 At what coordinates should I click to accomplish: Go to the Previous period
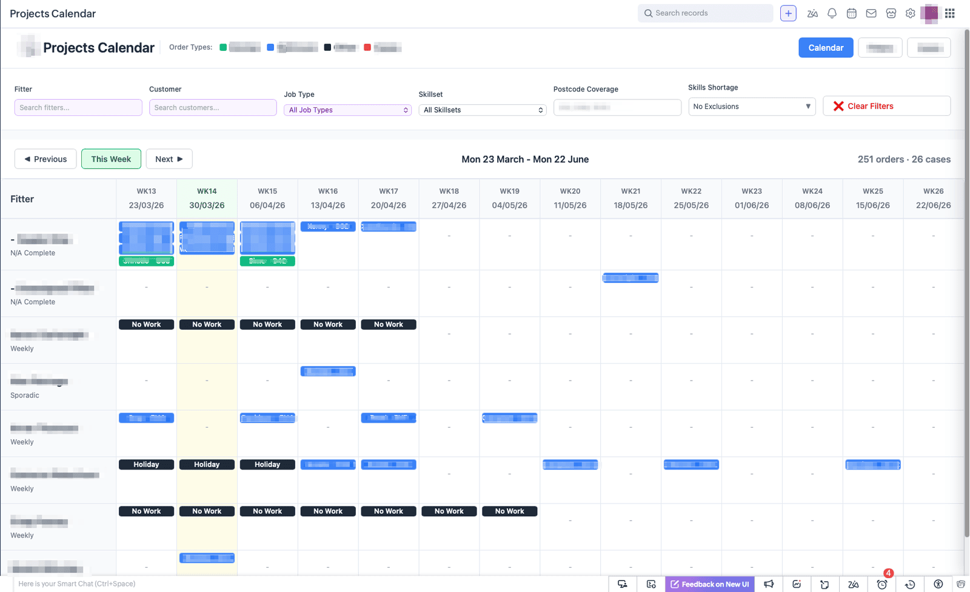point(45,159)
